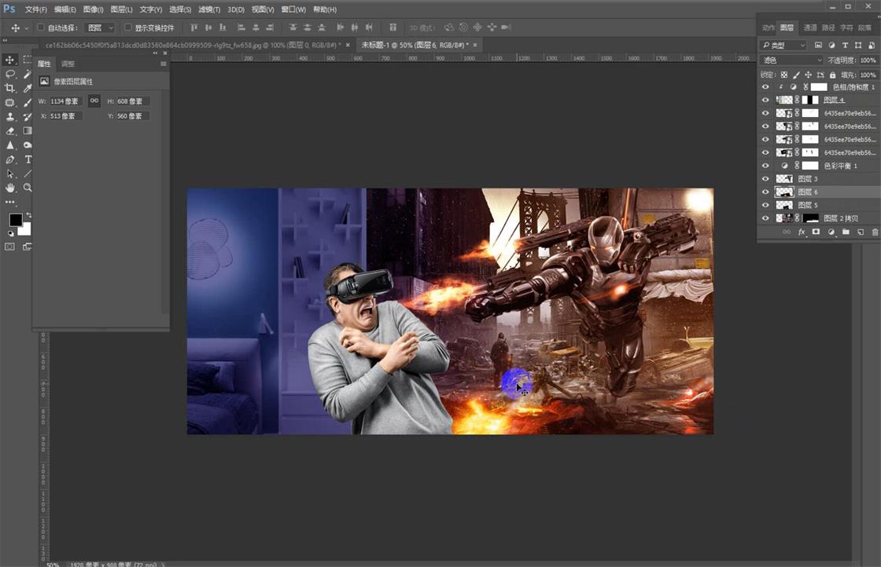This screenshot has height=567, width=881.
Task: Open the add layer mask icon
Action: coord(815,231)
